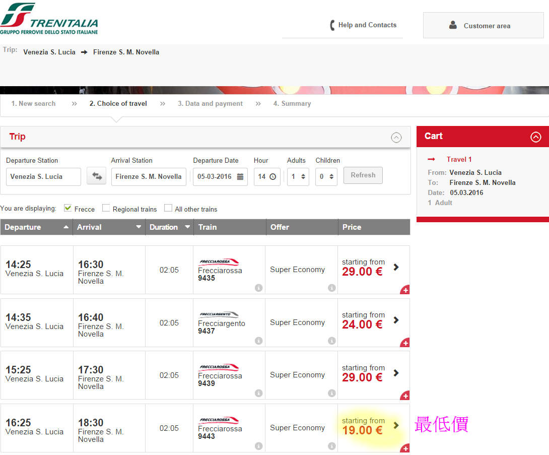Open price details arrow for 29.00 € train 9435

click(x=396, y=267)
